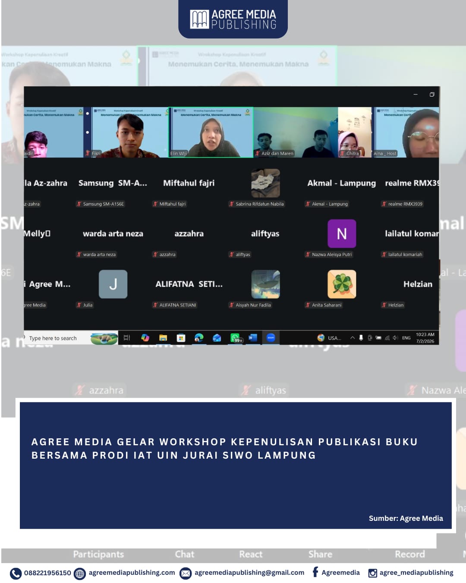
Task: Open the Wi-Fi network tray icon
Action: pyautogui.click(x=387, y=338)
